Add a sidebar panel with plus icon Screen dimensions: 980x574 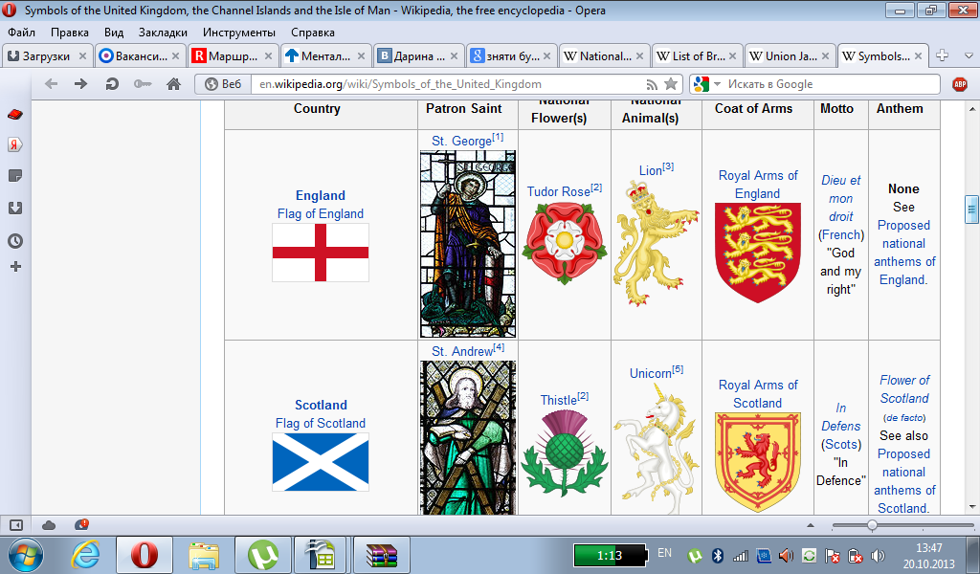[x=15, y=267]
